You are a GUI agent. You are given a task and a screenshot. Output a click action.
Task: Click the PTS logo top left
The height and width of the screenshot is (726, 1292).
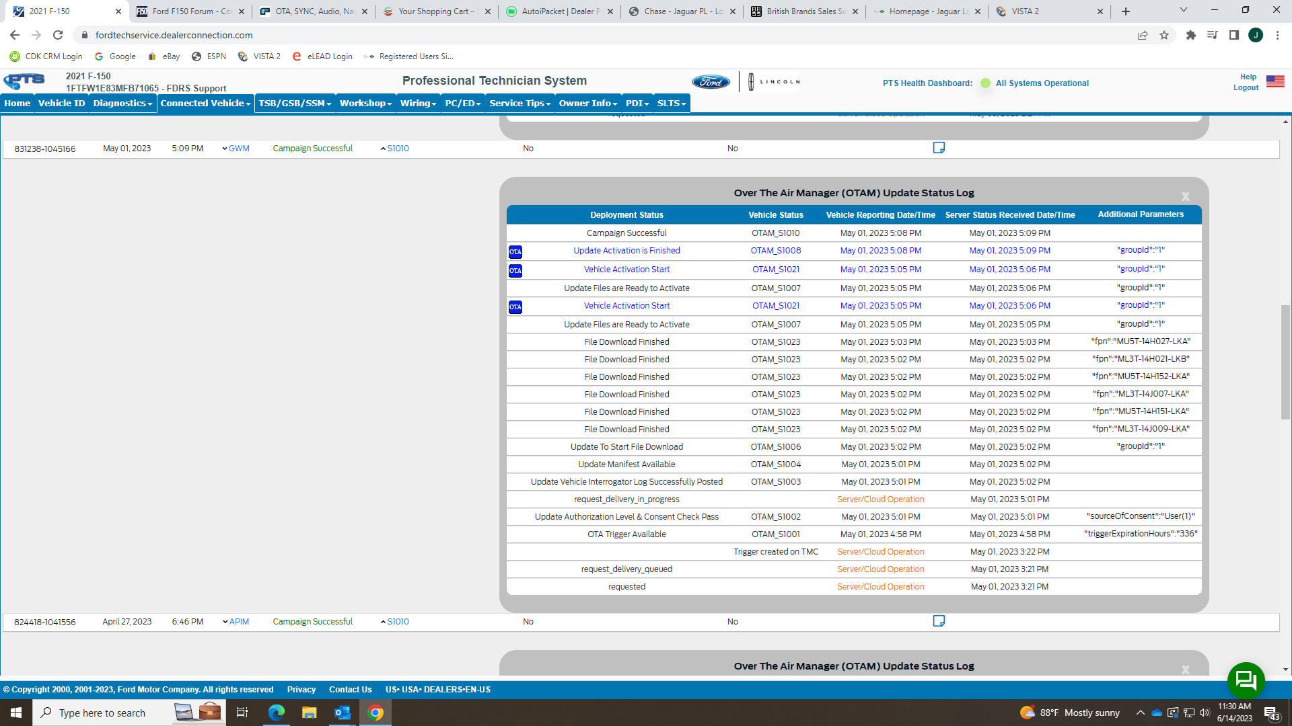[24, 81]
